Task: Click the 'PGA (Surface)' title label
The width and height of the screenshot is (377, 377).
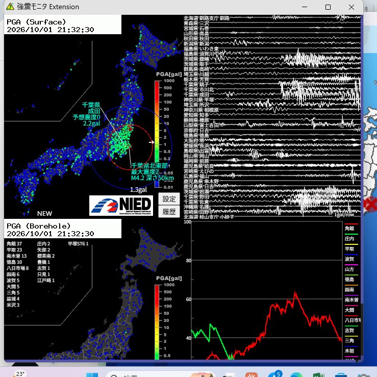Action: coord(36,22)
